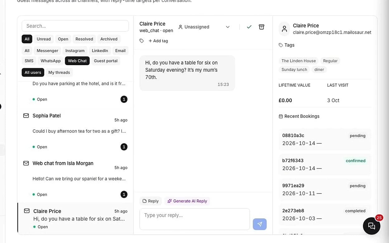Filter by SMS channel
This screenshot has width=389, height=243.
[x=29, y=61]
